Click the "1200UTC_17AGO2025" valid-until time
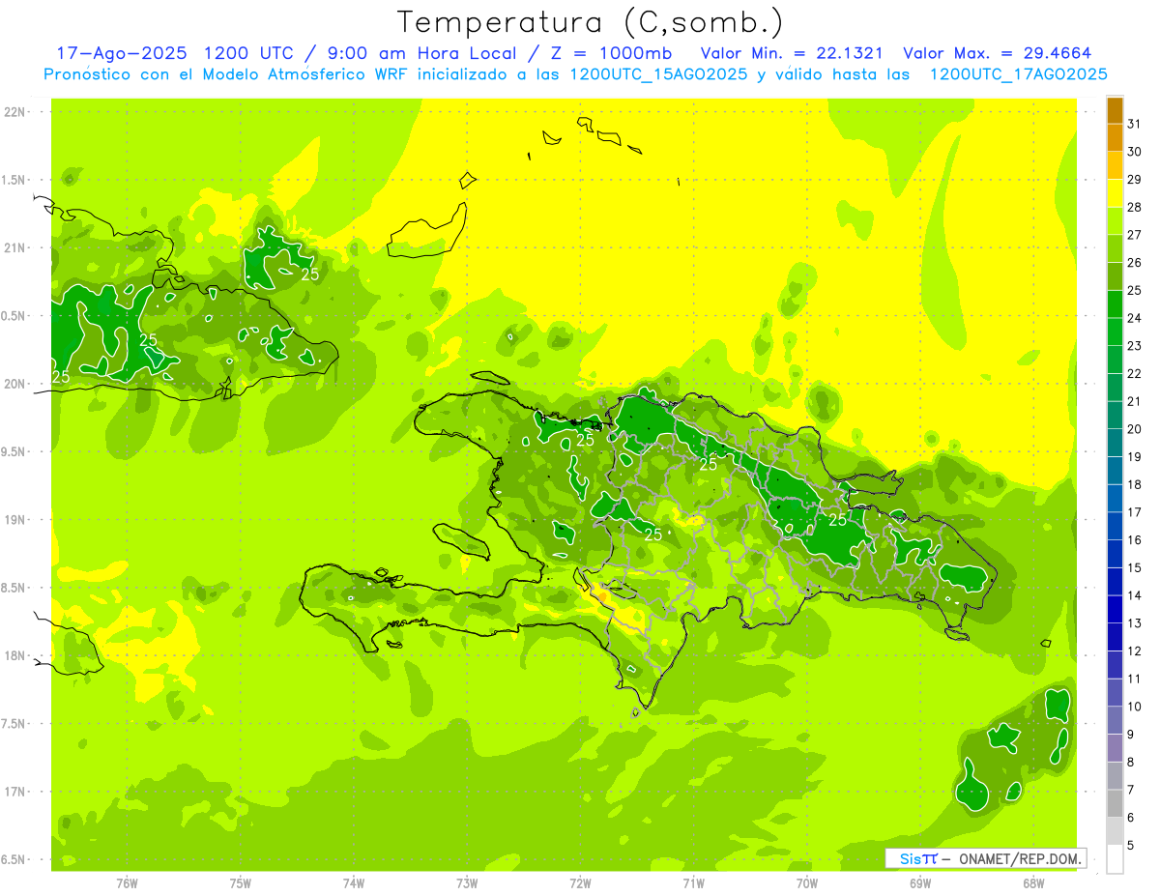 pyautogui.click(x=1018, y=74)
